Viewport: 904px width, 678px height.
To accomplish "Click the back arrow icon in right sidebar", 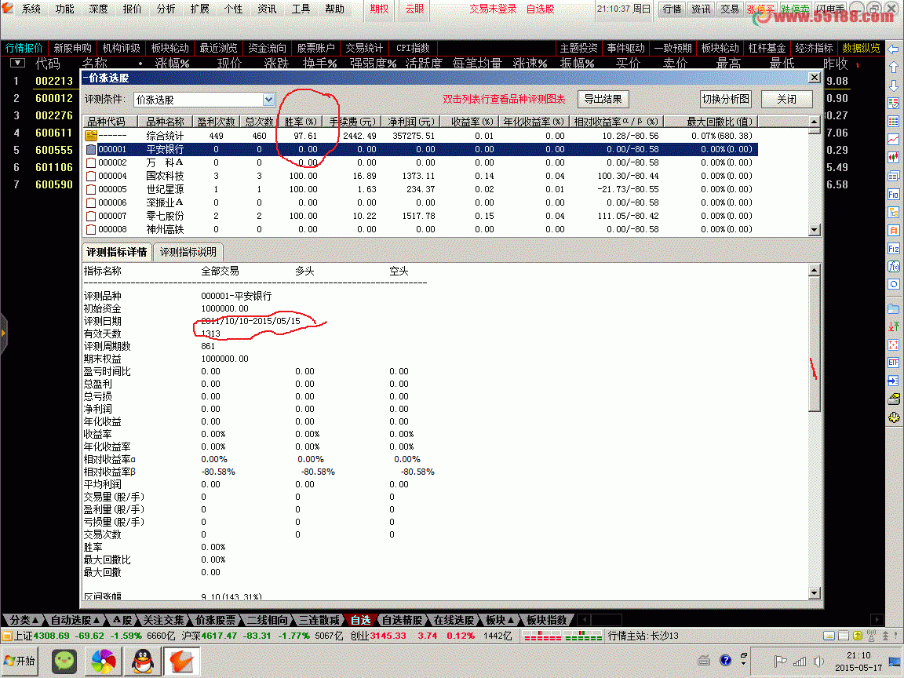I will pos(893,49).
